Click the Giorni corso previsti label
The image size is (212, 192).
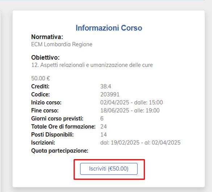57,119
